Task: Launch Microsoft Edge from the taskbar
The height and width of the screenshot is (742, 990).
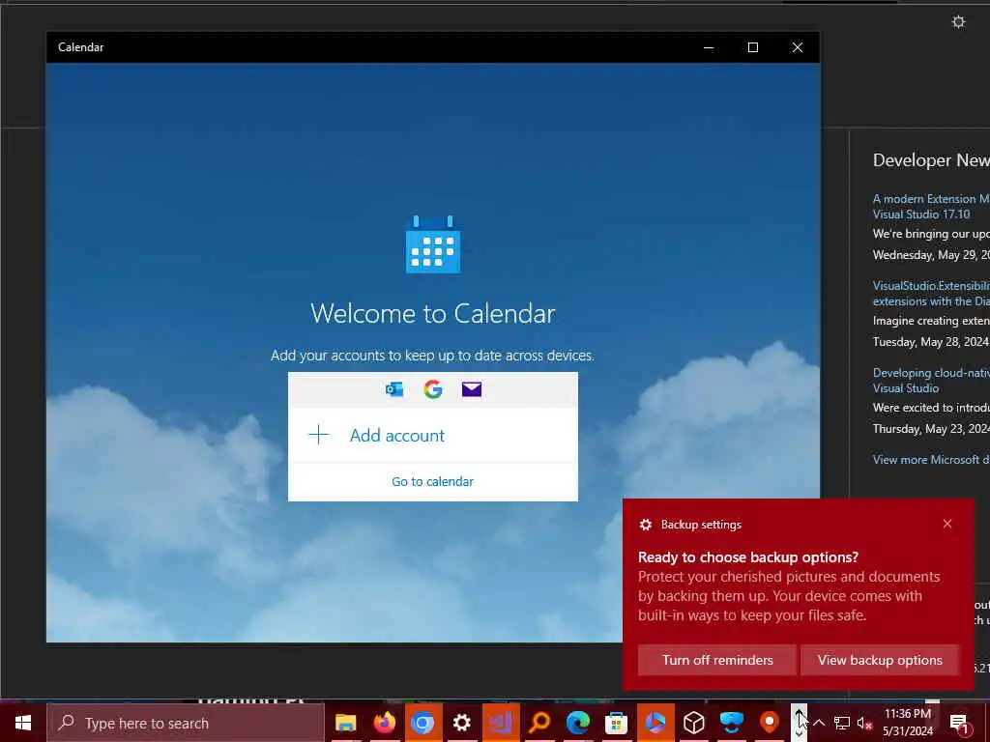Action: [578, 723]
